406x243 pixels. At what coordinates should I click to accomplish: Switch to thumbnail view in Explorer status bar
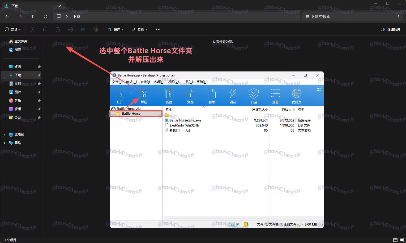click(x=402, y=240)
